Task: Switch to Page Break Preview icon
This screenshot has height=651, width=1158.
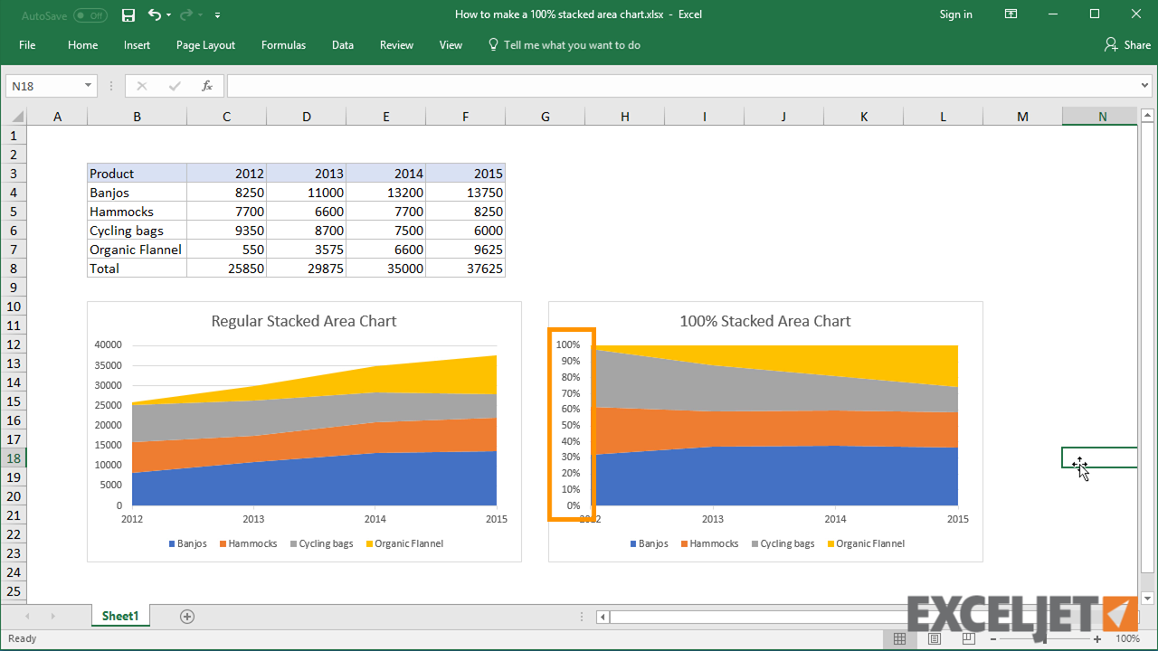Action: click(968, 639)
